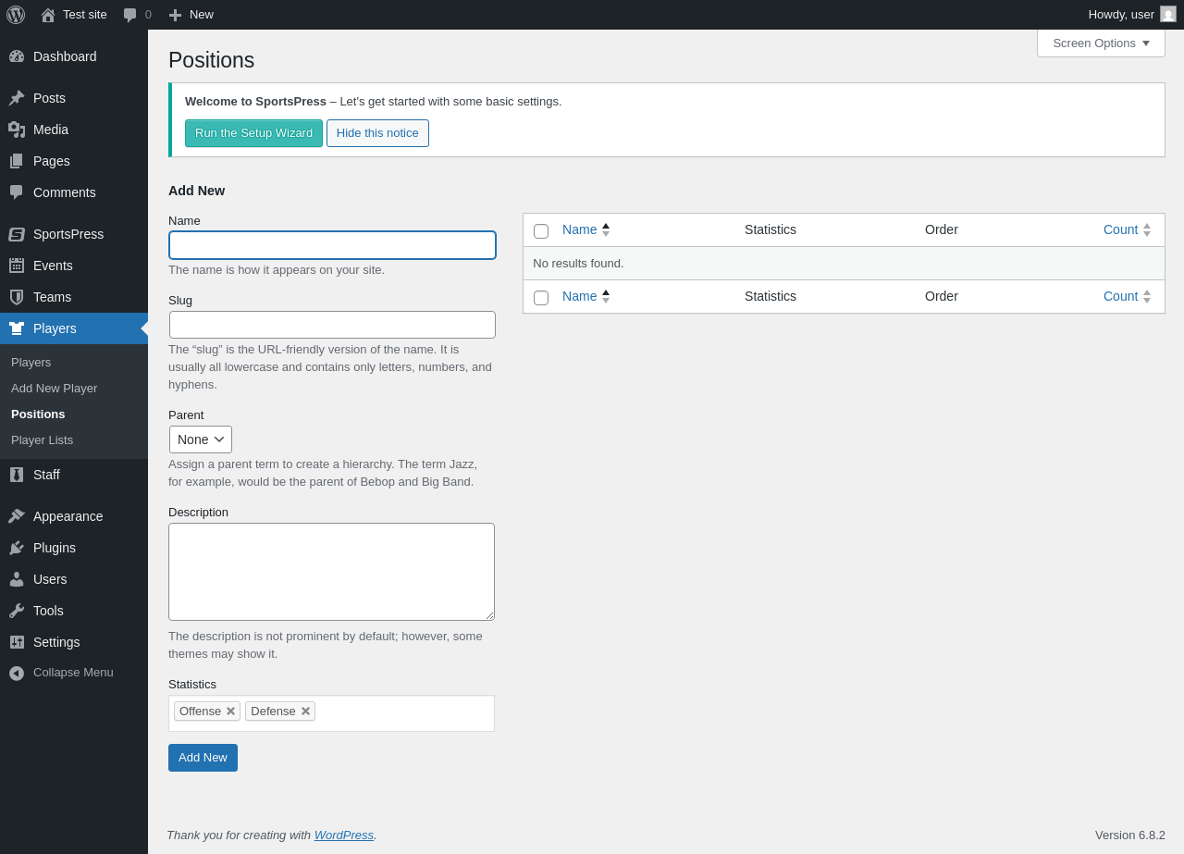The image size is (1184, 854).
Task: Click the Settings sliders icon
Action: (x=17, y=642)
